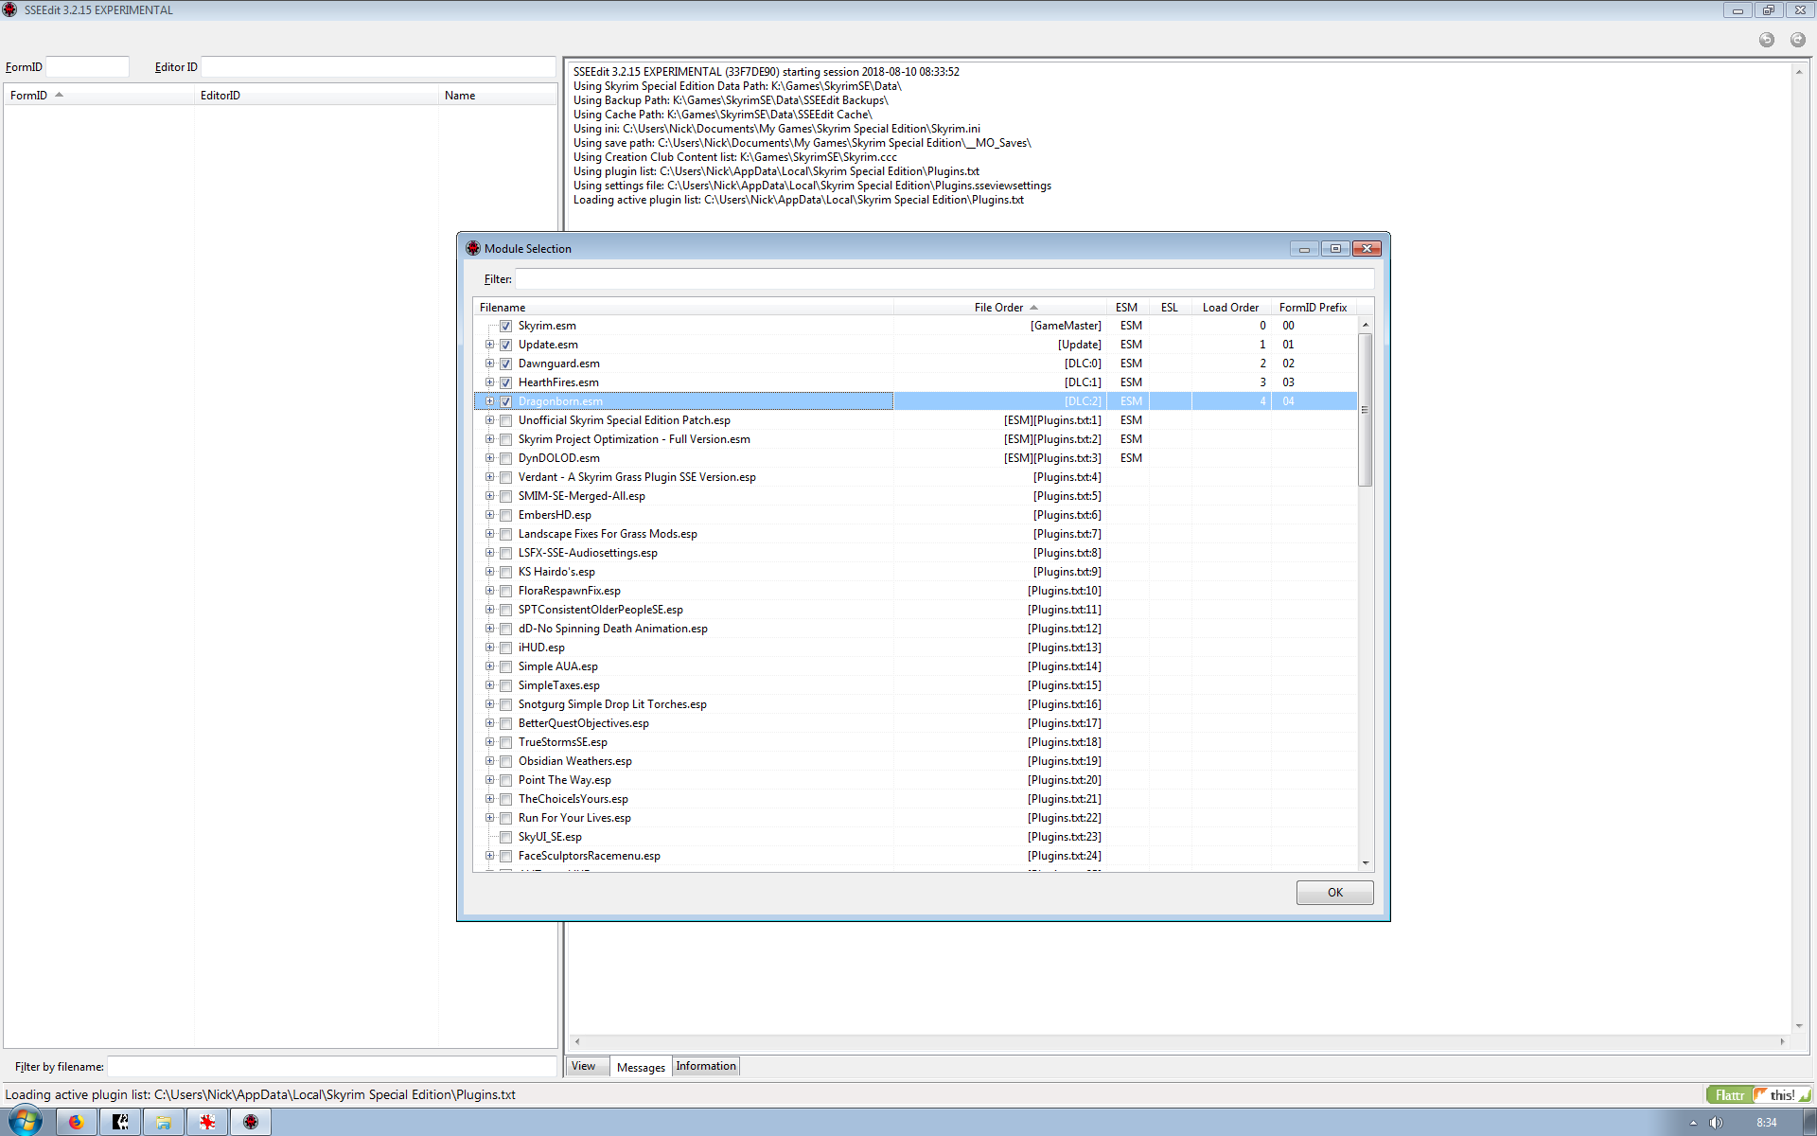Open Firefox from the taskbar
This screenshot has height=1136, width=1817.
click(77, 1122)
